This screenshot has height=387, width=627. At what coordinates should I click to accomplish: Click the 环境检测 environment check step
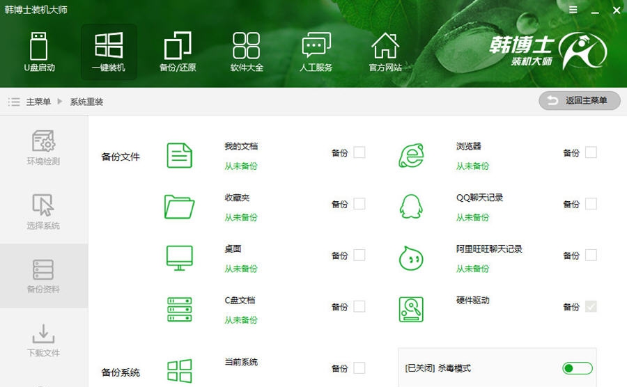[x=43, y=148]
